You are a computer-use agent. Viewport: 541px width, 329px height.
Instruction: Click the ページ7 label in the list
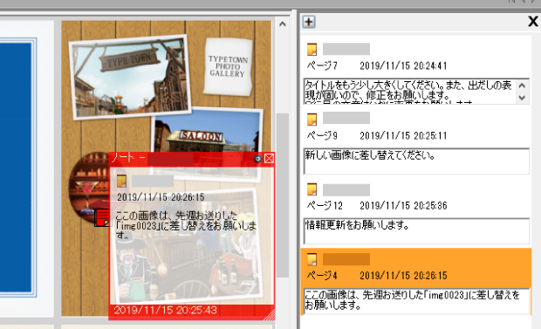click(322, 65)
